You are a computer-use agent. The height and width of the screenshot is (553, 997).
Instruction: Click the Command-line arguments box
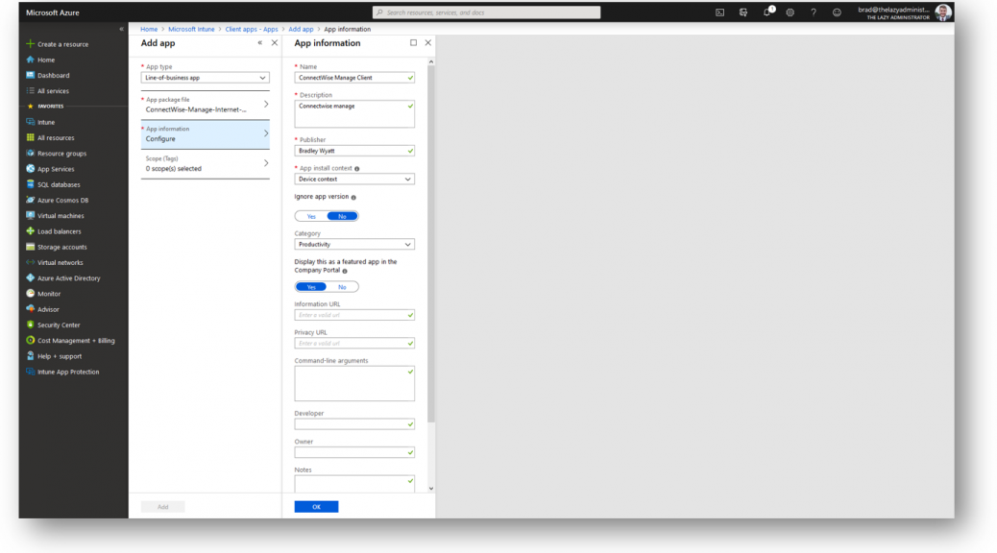pyautogui.click(x=354, y=383)
